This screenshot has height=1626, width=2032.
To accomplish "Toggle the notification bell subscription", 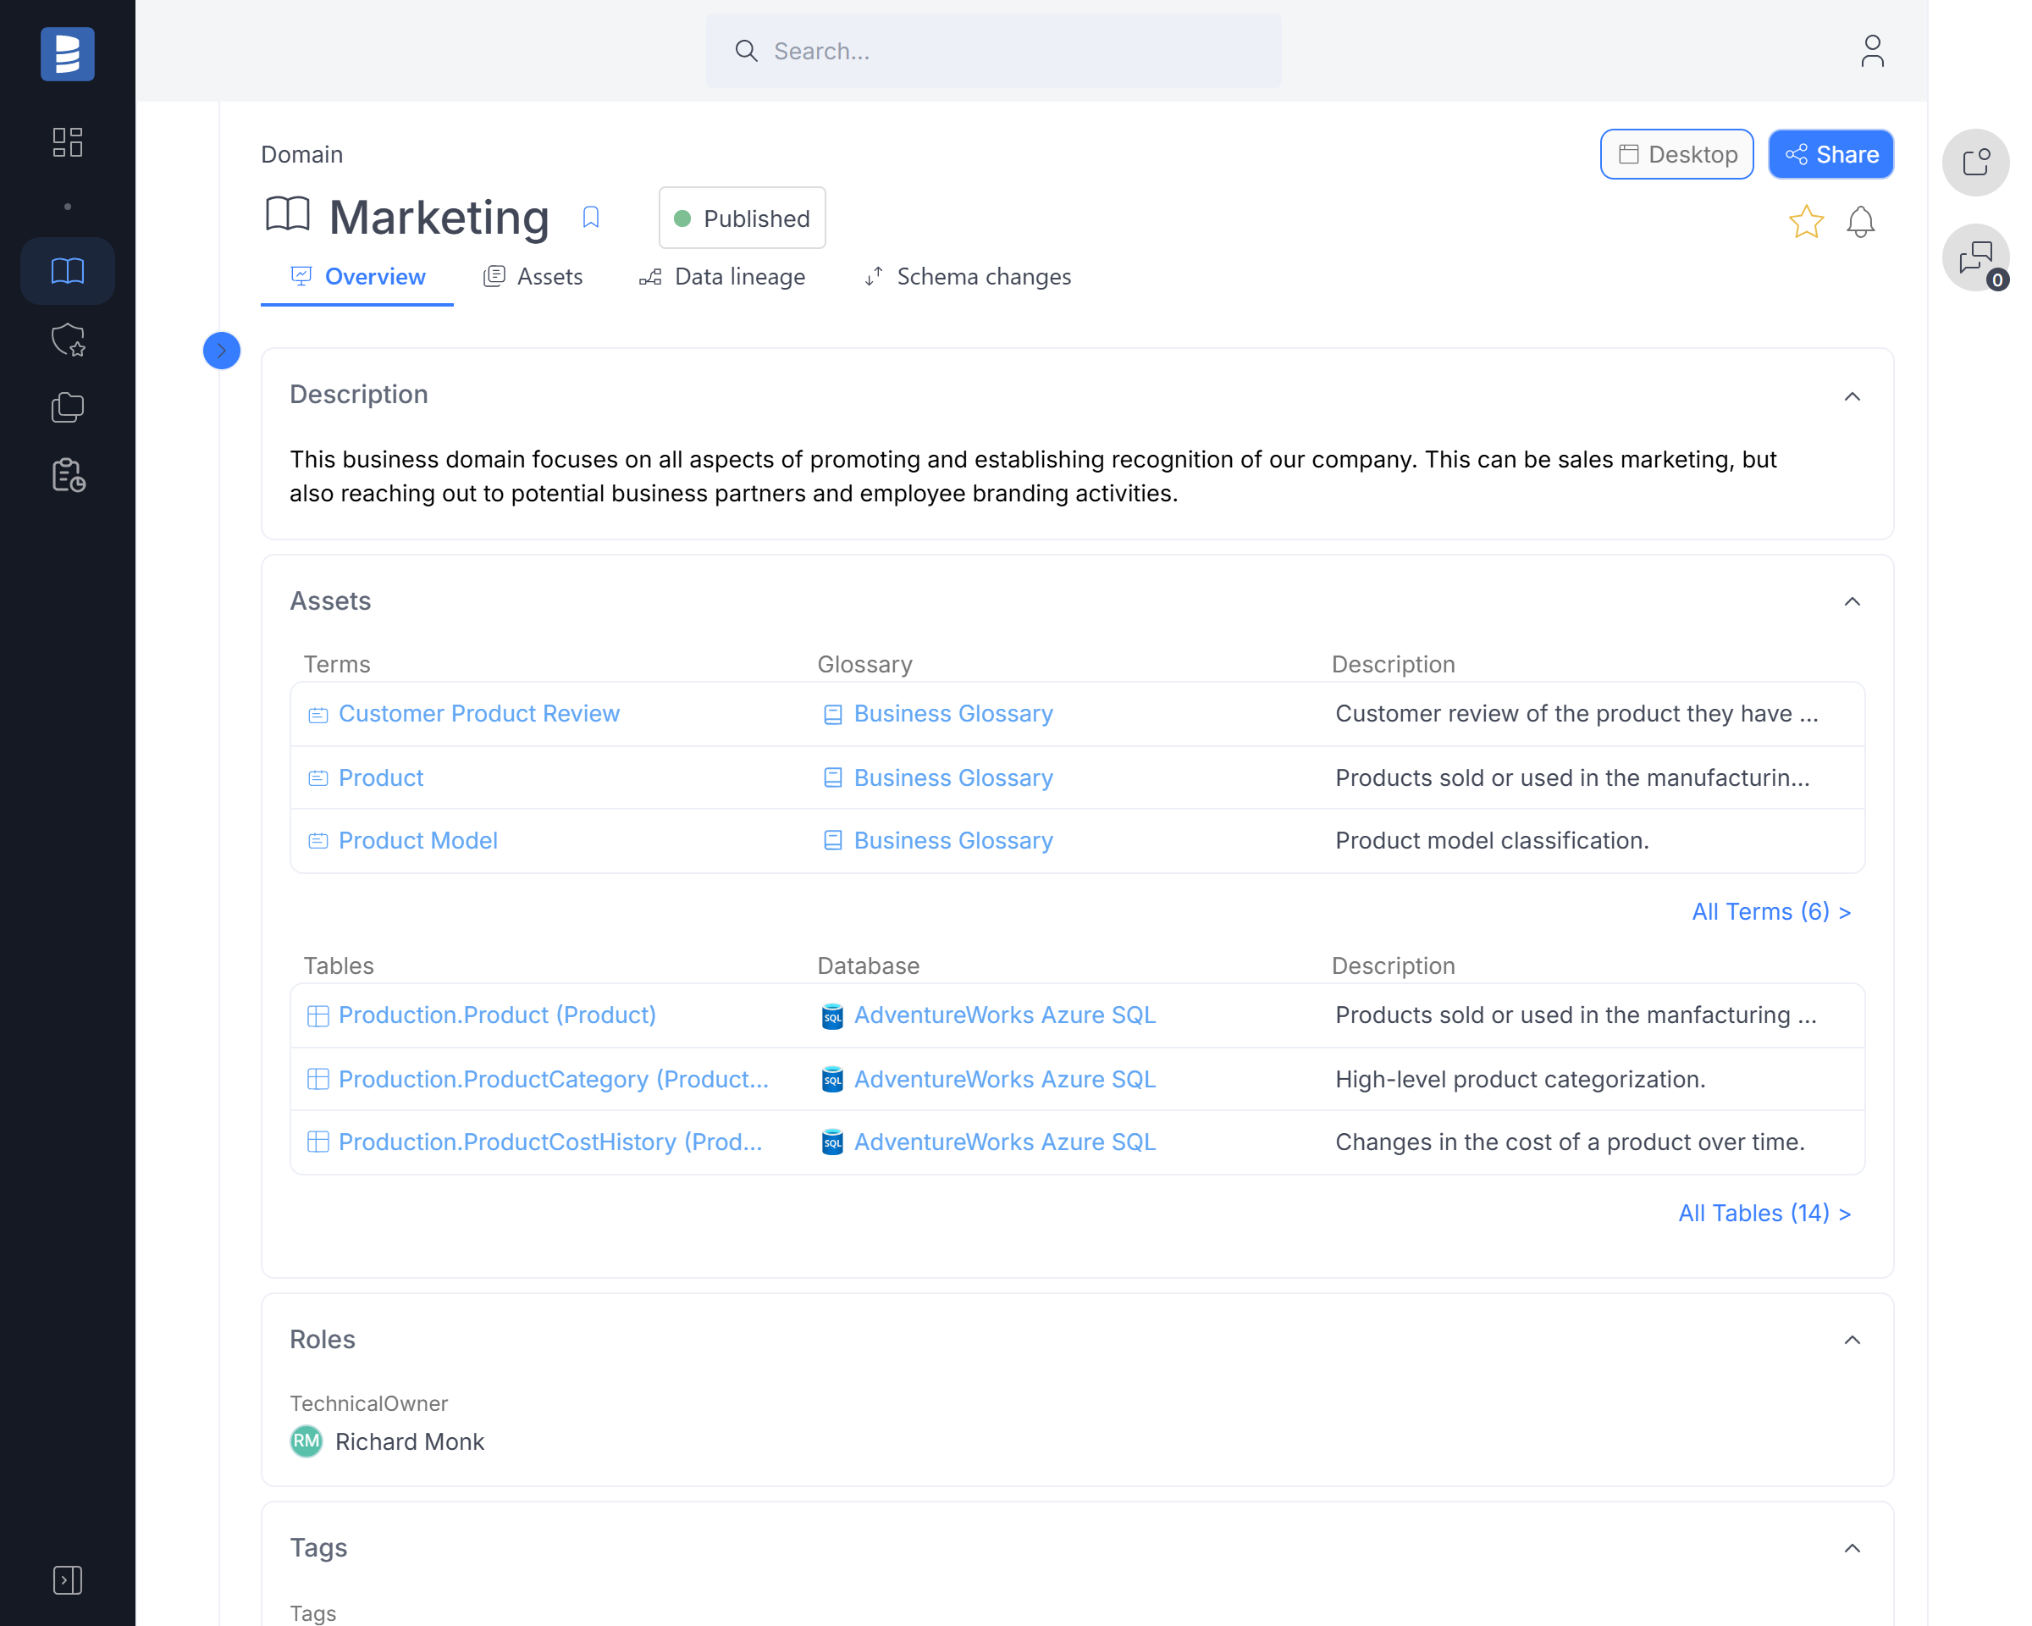I will coord(1860,222).
